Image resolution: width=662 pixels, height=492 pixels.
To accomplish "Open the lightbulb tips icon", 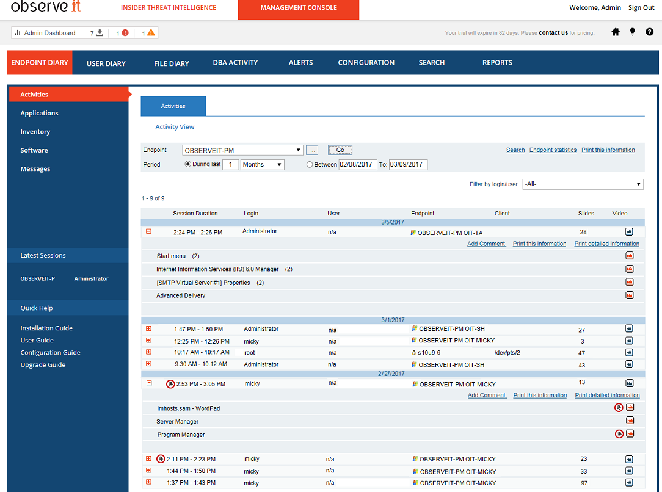I will tap(632, 32).
